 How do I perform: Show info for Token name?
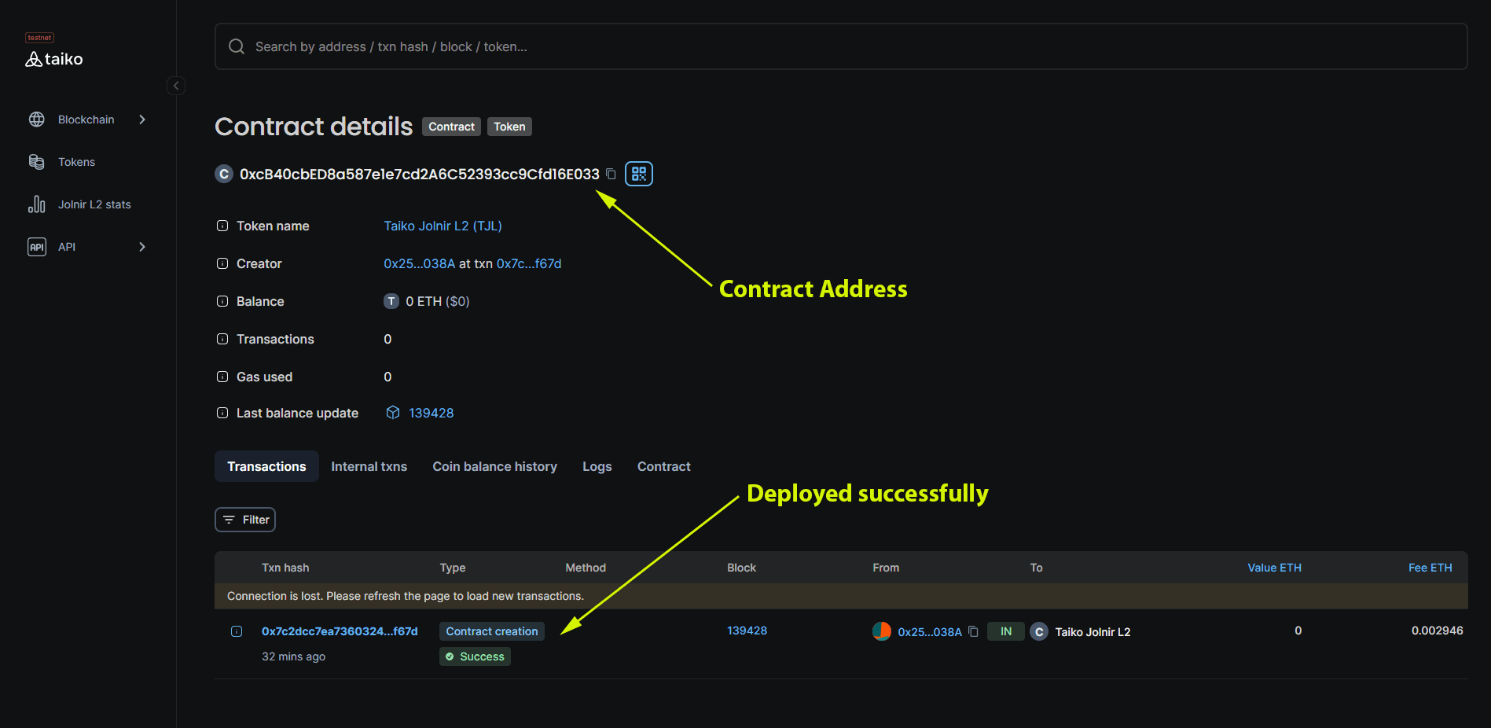222,226
